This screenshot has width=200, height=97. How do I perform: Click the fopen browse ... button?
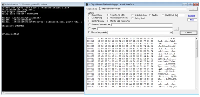point(176,29)
